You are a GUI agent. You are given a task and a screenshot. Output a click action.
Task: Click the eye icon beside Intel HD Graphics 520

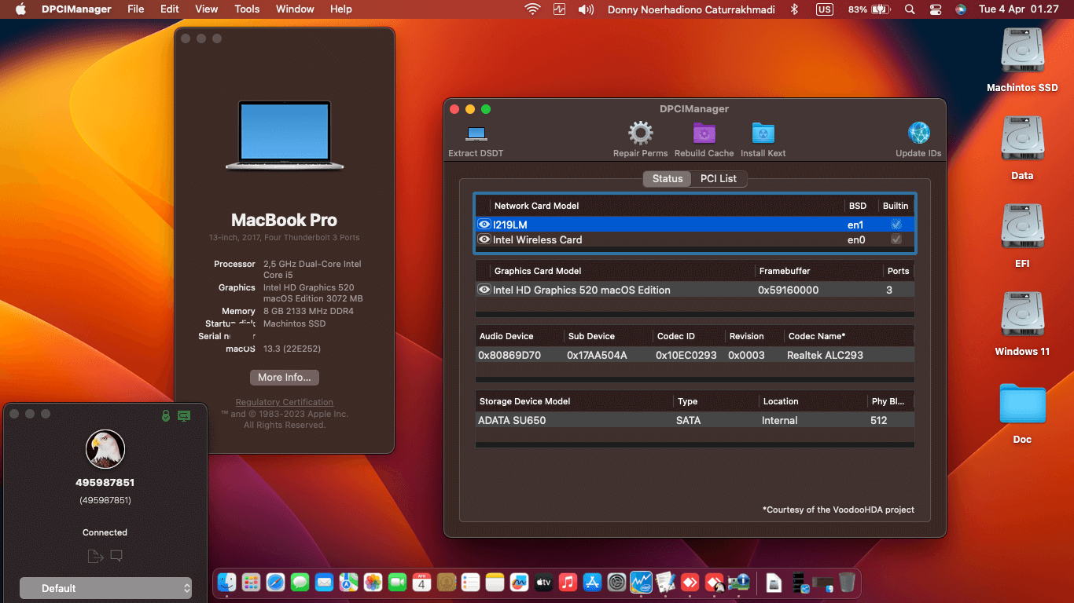[484, 290]
